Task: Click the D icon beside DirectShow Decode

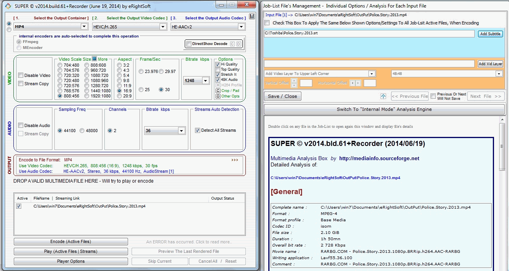Action: click(x=238, y=44)
